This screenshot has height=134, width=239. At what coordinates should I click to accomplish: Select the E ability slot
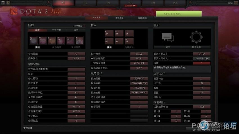pyautogui.click(x=52, y=40)
